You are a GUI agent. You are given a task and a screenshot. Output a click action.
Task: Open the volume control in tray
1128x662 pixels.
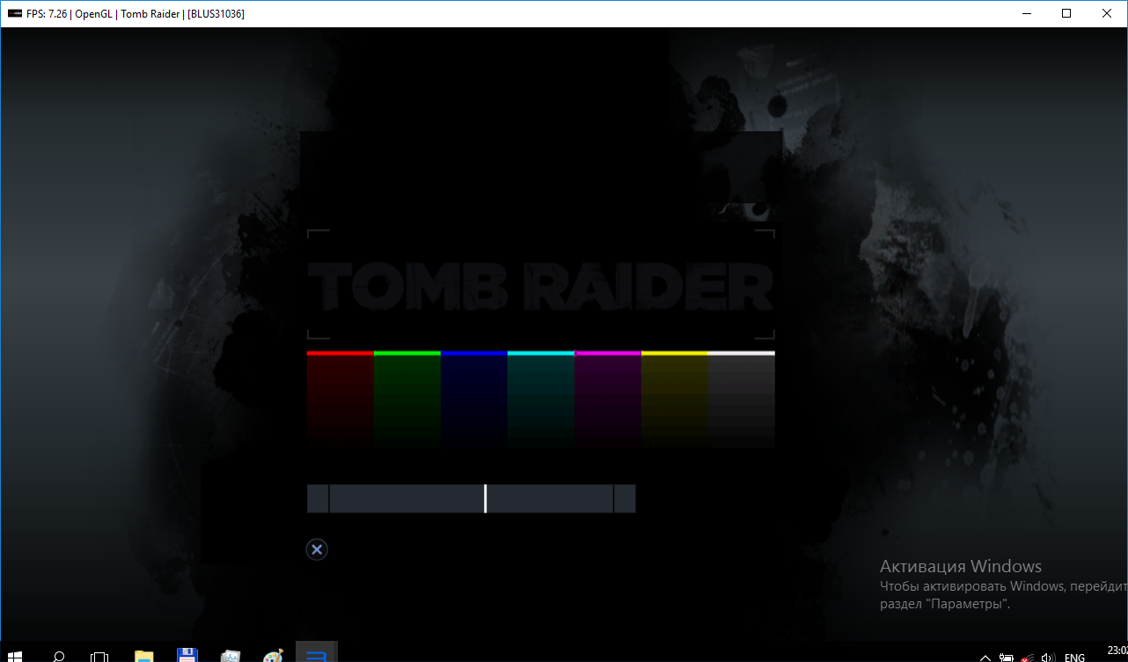click(1047, 657)
